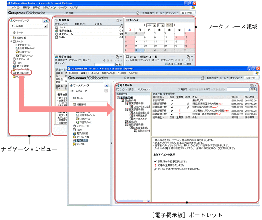This screenshot has height=220, width=262.
Task: Open スケジュール in back window navigation
Action: tap(21, 59)
